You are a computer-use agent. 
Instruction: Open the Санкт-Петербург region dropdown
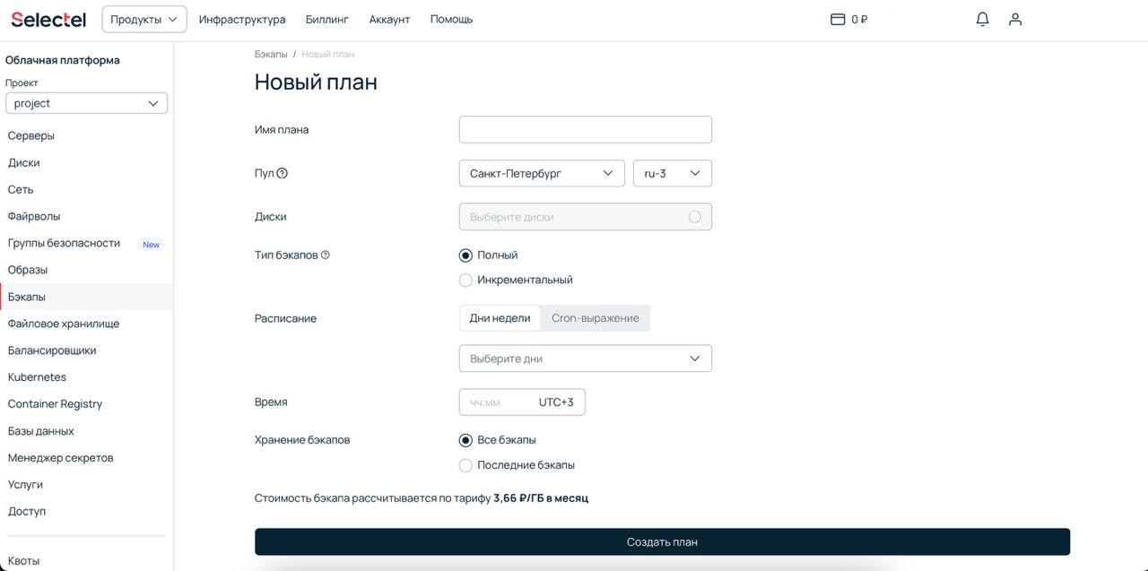click(542, 173)
